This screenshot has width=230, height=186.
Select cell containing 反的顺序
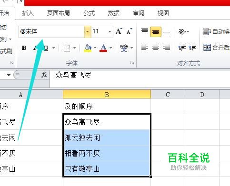[x=107, y=106]
